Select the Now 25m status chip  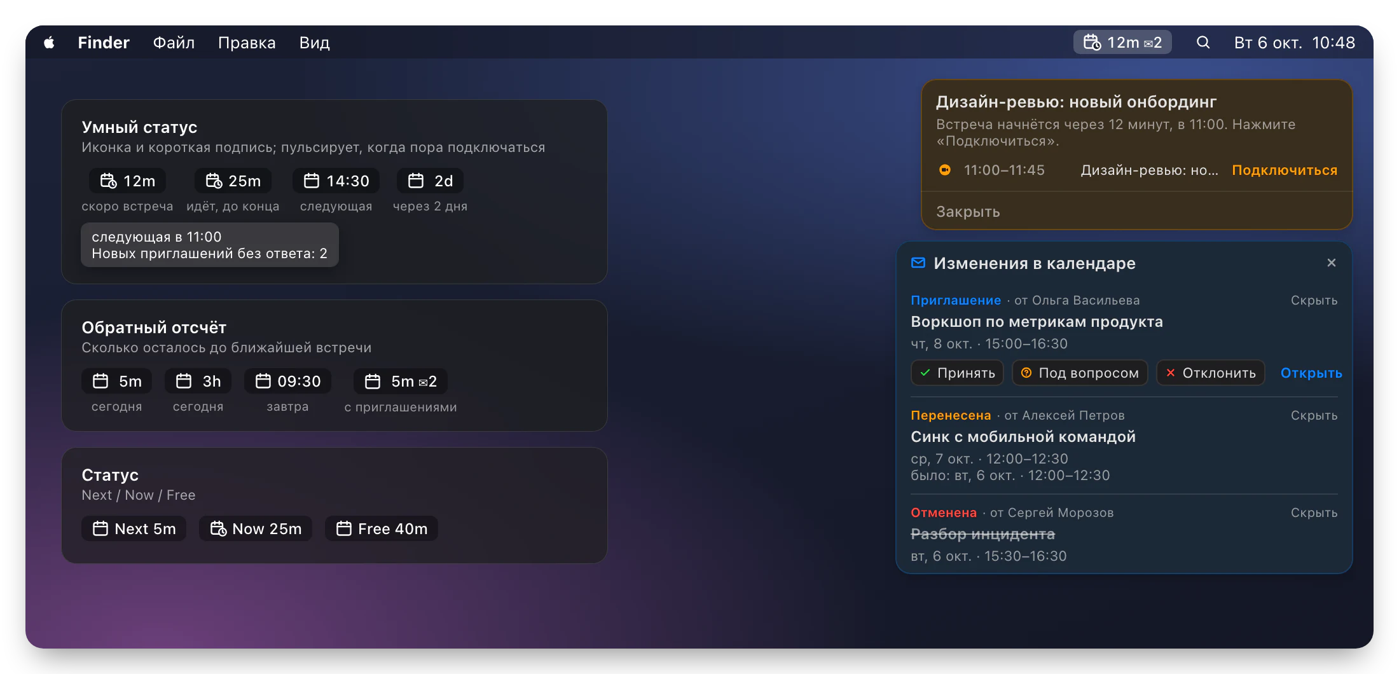coord(256,529)
